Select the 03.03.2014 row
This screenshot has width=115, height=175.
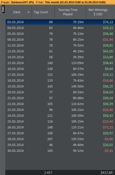[x=60, y=22]
